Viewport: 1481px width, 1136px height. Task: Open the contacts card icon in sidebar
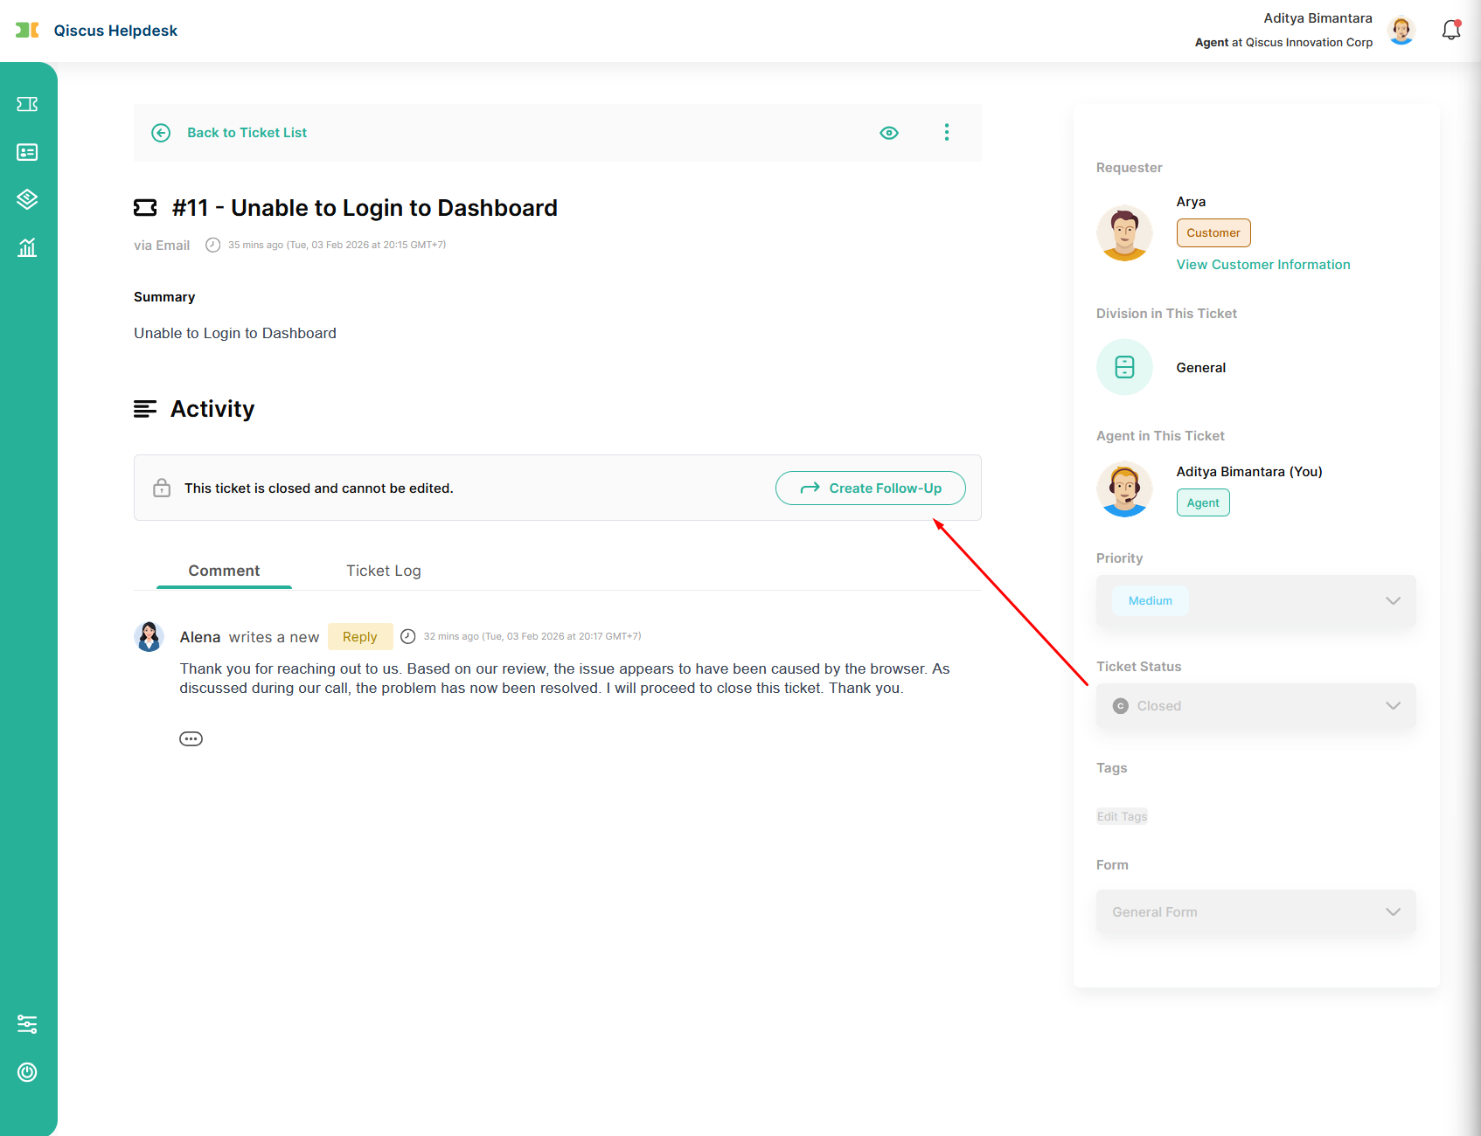(27, 152)
